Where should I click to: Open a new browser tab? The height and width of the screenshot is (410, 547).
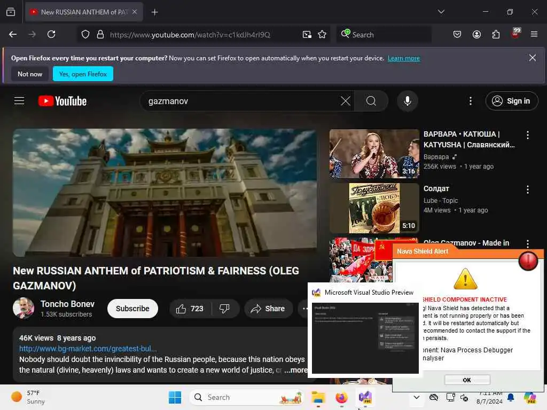click(154, 12)
